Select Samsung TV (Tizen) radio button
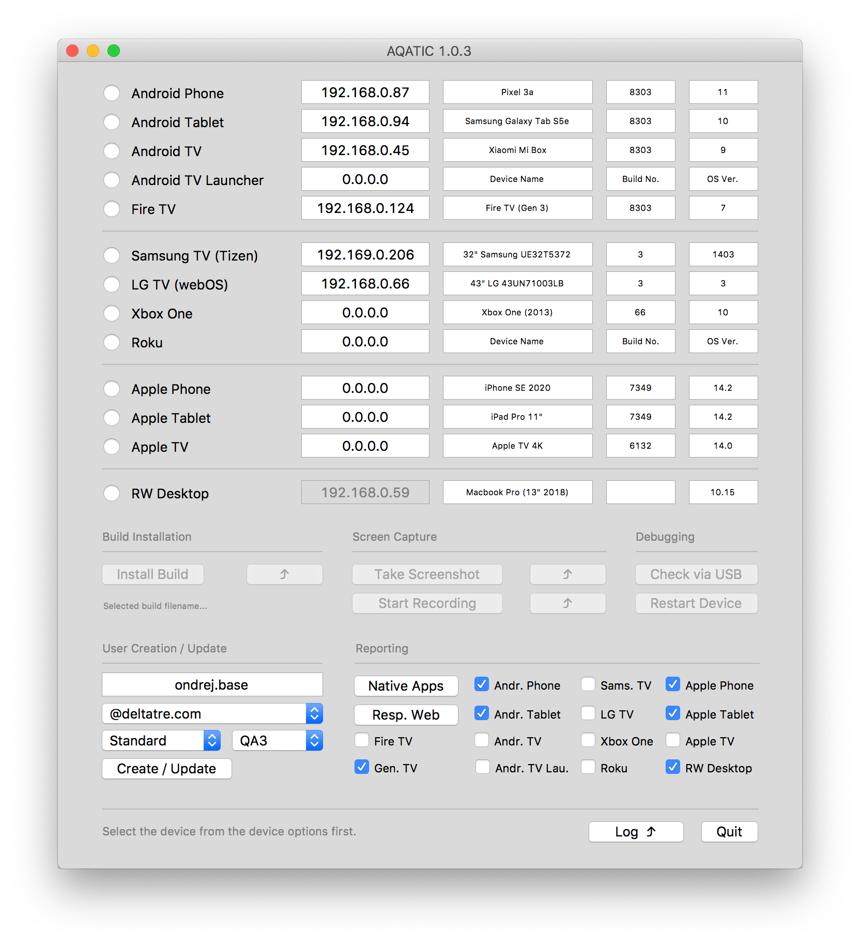The image size is (860, 945). tap(112, 255)
